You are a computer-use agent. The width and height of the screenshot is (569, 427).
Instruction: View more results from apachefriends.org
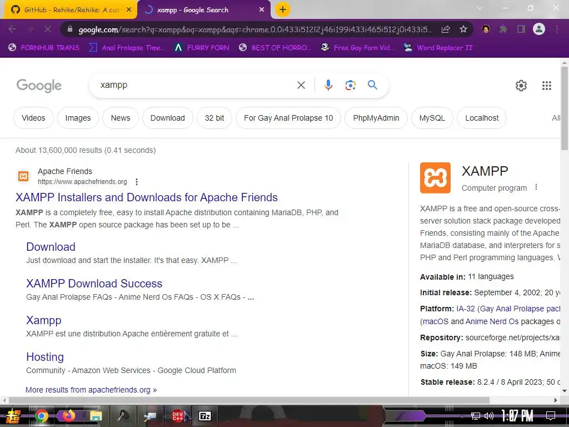tap(91, 390)
